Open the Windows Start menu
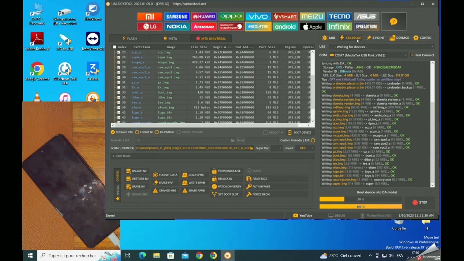This screenshot has height=261, width=464. click(30, 256)
